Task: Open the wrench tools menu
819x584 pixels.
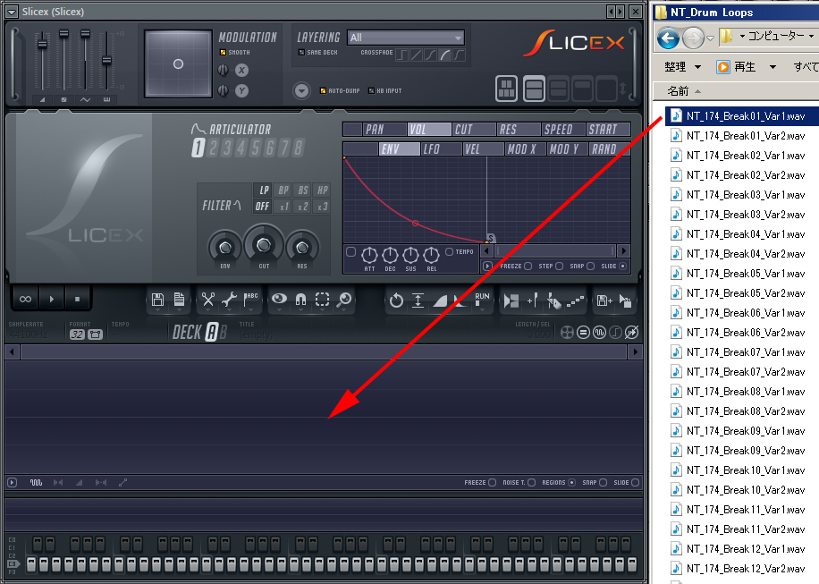Action: coord(229,300)
